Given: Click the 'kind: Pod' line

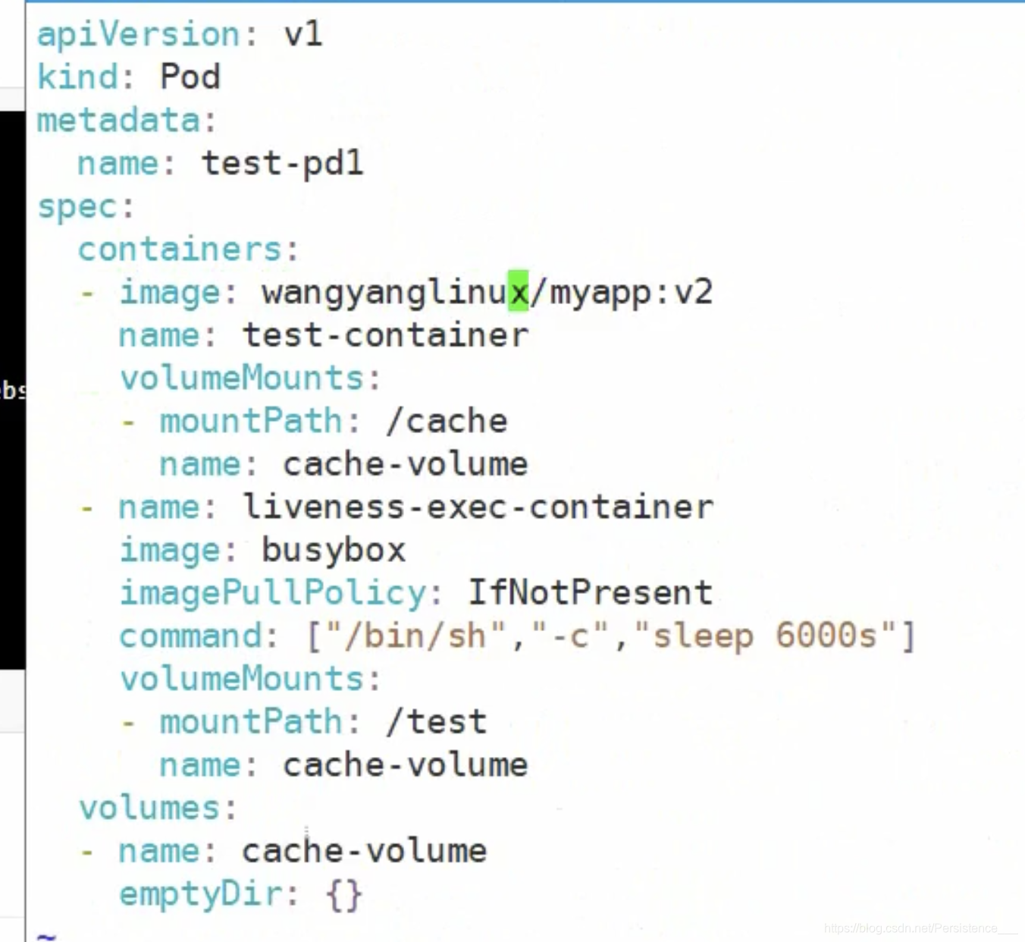Looking at the screenshot, I should tap(129, 77).
